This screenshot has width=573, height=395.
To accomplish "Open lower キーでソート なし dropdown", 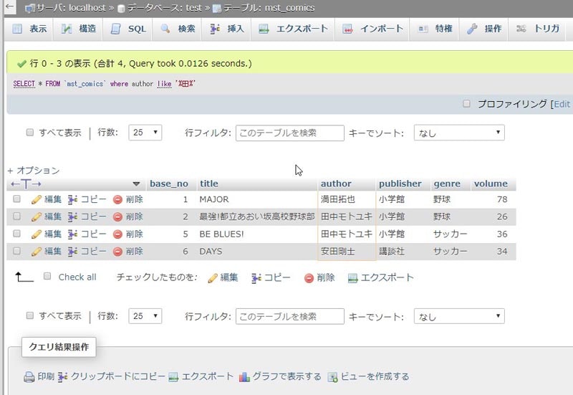I will coord(459,316).
